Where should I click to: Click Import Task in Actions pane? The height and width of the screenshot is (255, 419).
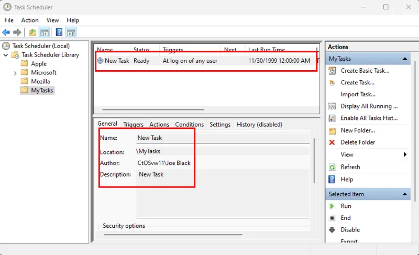point(358,95)
